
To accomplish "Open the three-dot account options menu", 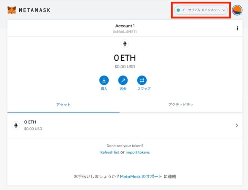I will [x=237, y=29].
